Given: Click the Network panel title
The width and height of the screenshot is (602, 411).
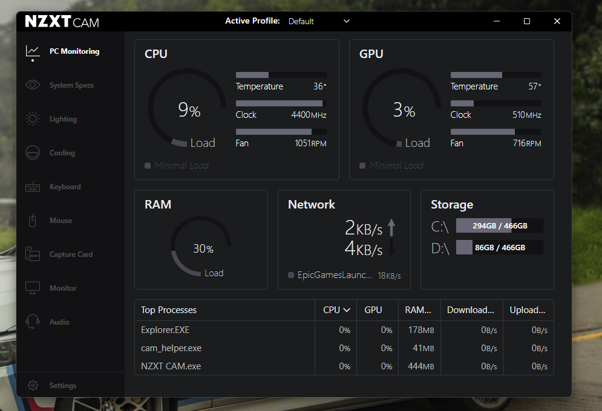Looking at the screenshot, I should tap(312, 204).
